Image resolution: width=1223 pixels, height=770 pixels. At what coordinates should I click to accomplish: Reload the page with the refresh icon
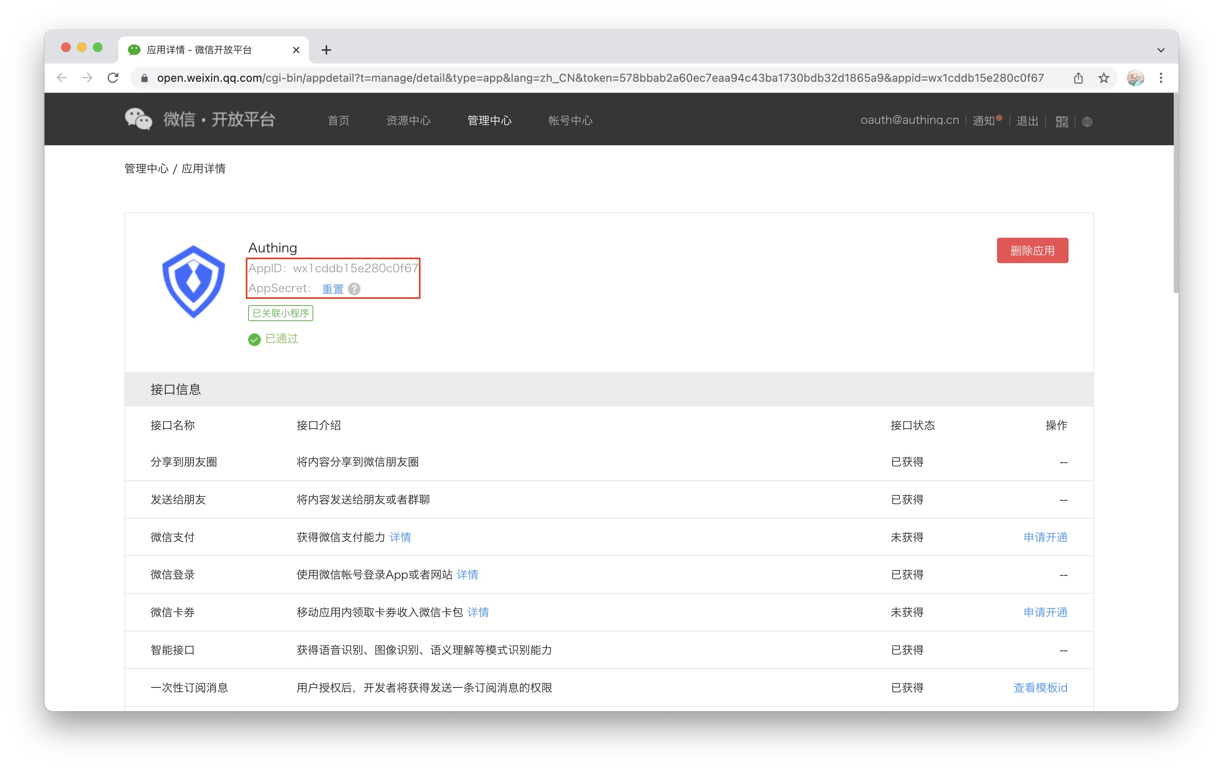[113, 78]
